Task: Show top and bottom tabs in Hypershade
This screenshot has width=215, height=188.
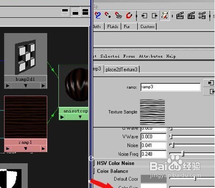Action: (85, 12)
